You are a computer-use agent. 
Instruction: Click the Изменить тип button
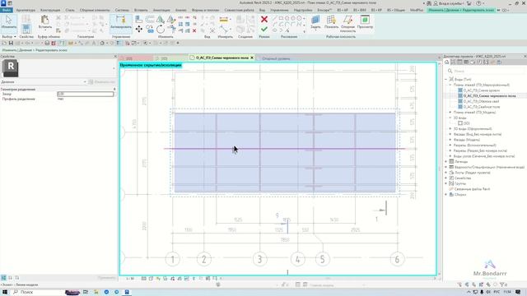click(102, 82)
